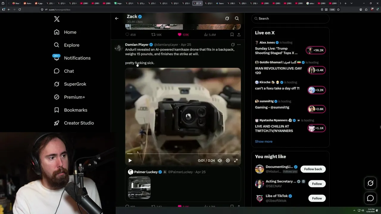The height and width of the screenshot is (214, 381).
Task: Open Premium+ in sidebar
Action: [x=69, y=97]
